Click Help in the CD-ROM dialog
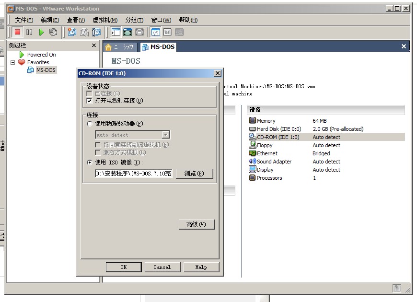This screenshot has height=302, width=417. (201, 267)
